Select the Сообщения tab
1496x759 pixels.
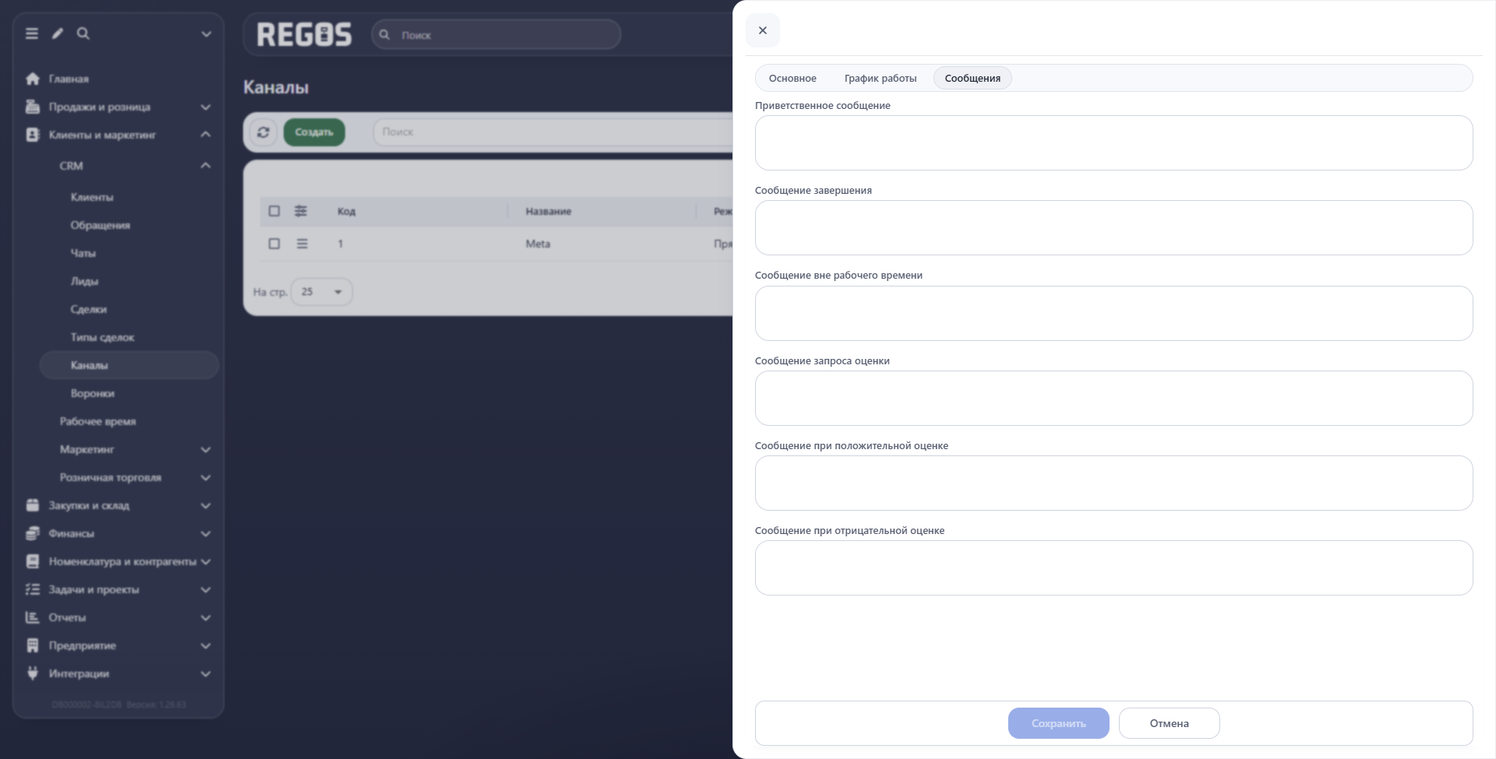(x=972, y=78)
